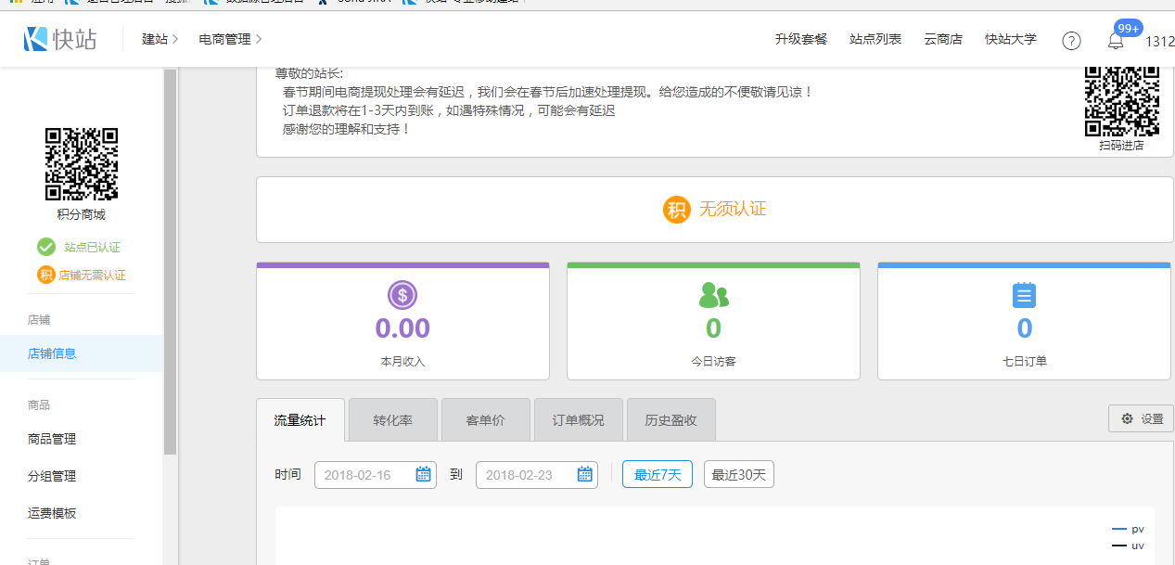Open 商品管理 in the sidebar
Viewport: 1175px width, 565px height.
pyautogui.click(x=52, y=439)
